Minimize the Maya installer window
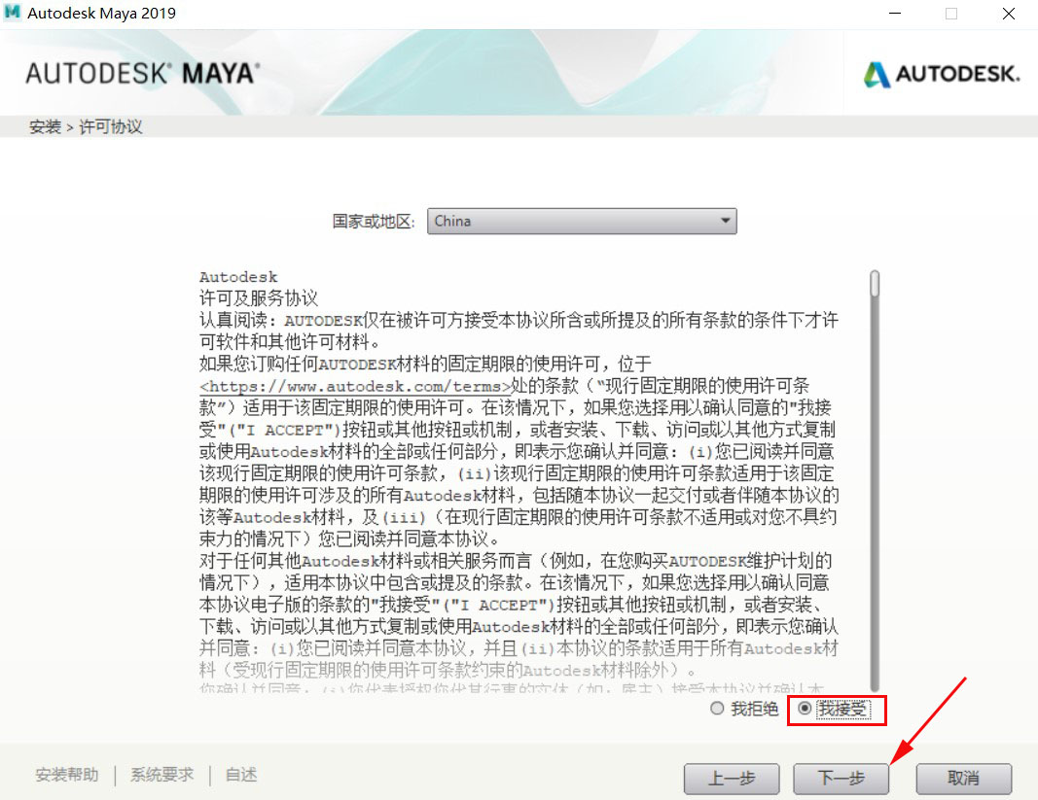The width and height of the screenshot is (1038, 800). [895, 14]
